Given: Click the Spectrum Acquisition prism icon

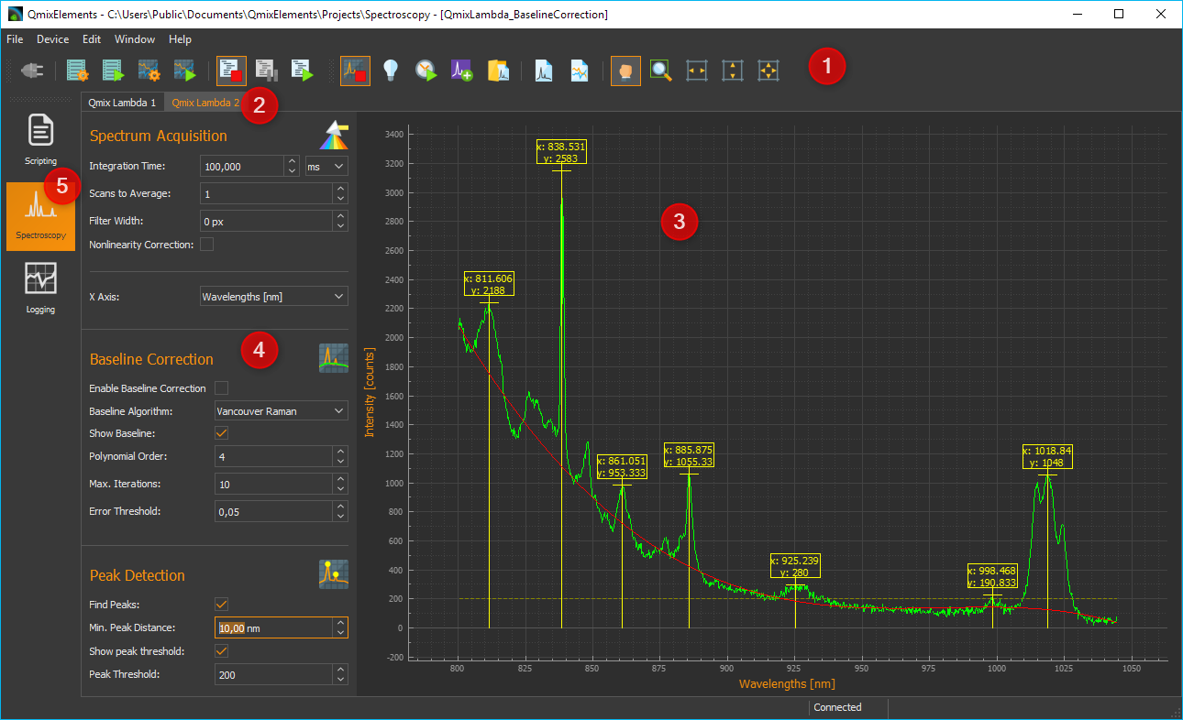Looking at the screenshot, I should [x=334, y=135].
